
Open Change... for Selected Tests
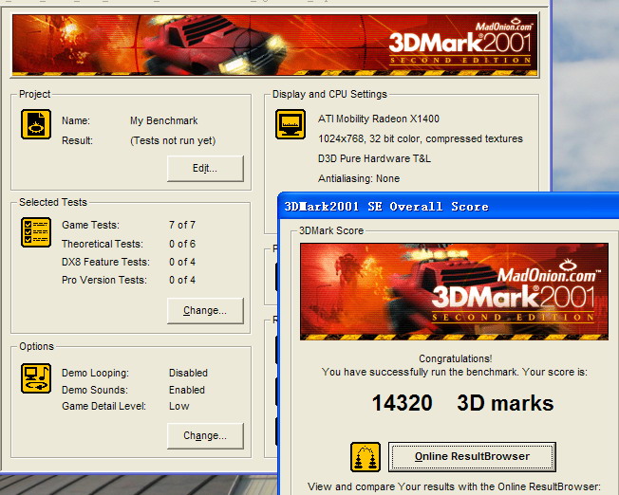pyautogui.click(x=205, y=310)
